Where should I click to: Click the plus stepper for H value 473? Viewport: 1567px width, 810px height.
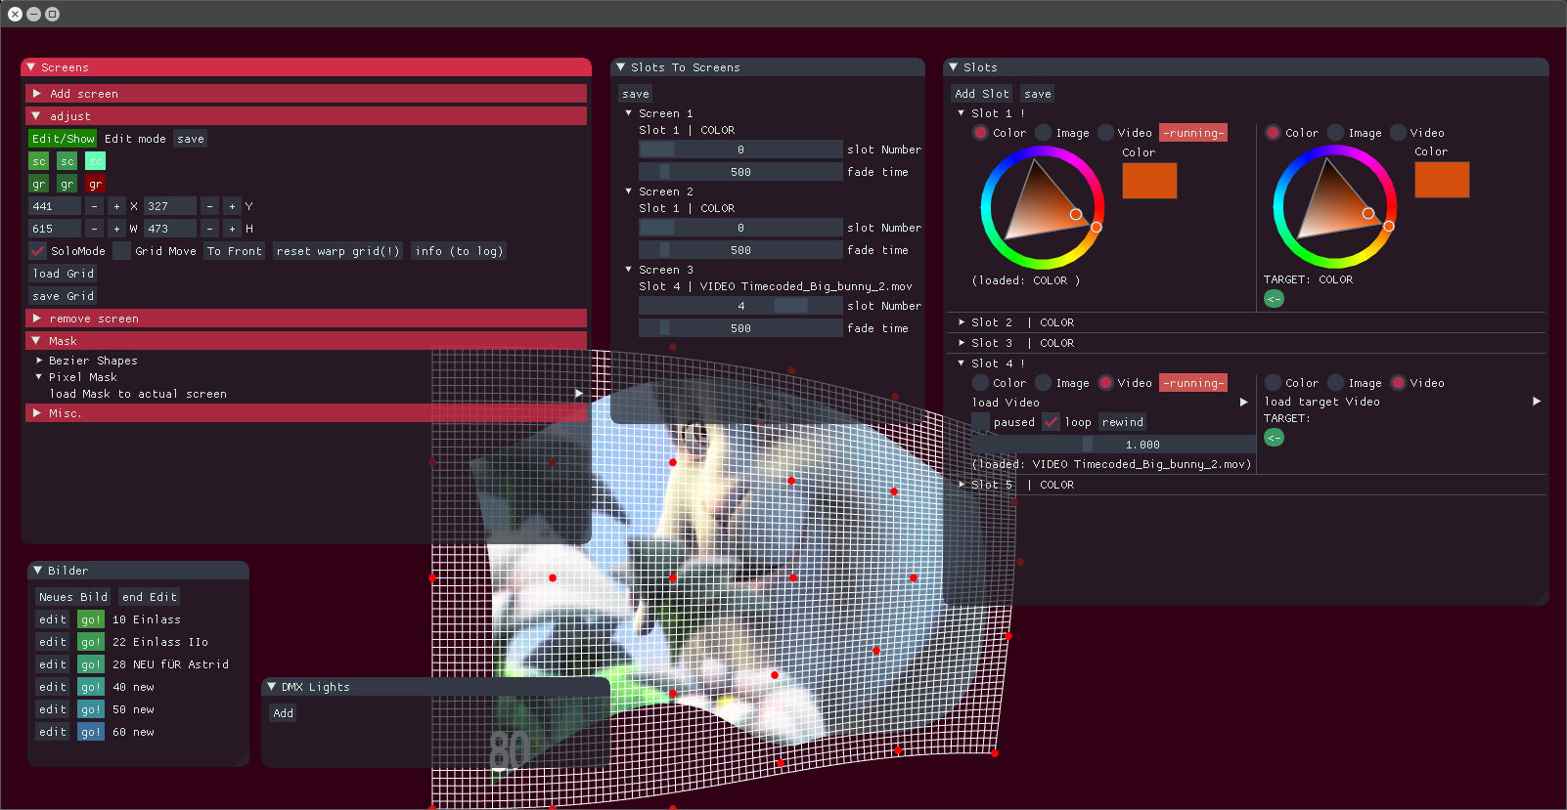(x=232, y=229)
